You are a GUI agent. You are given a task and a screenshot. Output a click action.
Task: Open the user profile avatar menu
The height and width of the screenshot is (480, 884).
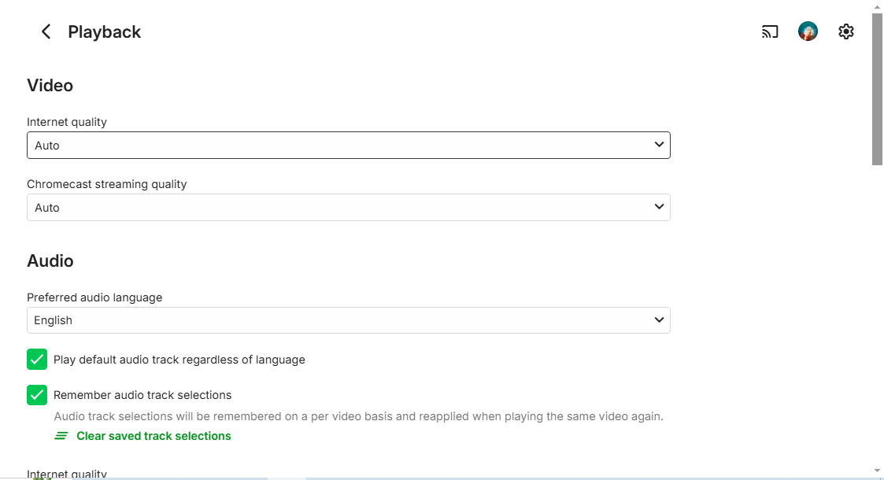coord(808,31)
